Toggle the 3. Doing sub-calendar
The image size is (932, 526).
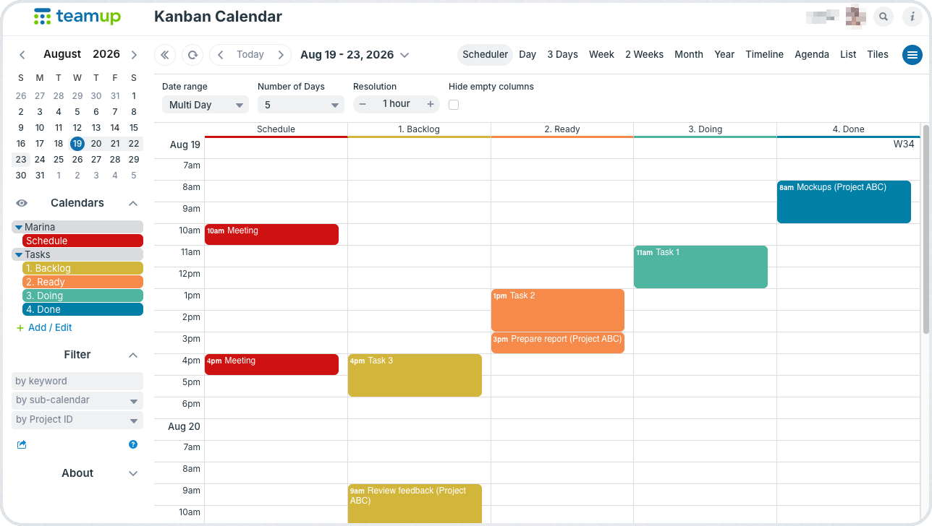tap(82, 296)
